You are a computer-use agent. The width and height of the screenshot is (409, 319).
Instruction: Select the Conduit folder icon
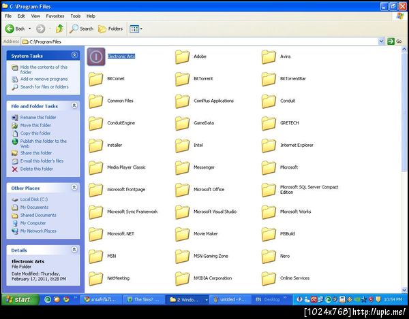tap(269, 101)
